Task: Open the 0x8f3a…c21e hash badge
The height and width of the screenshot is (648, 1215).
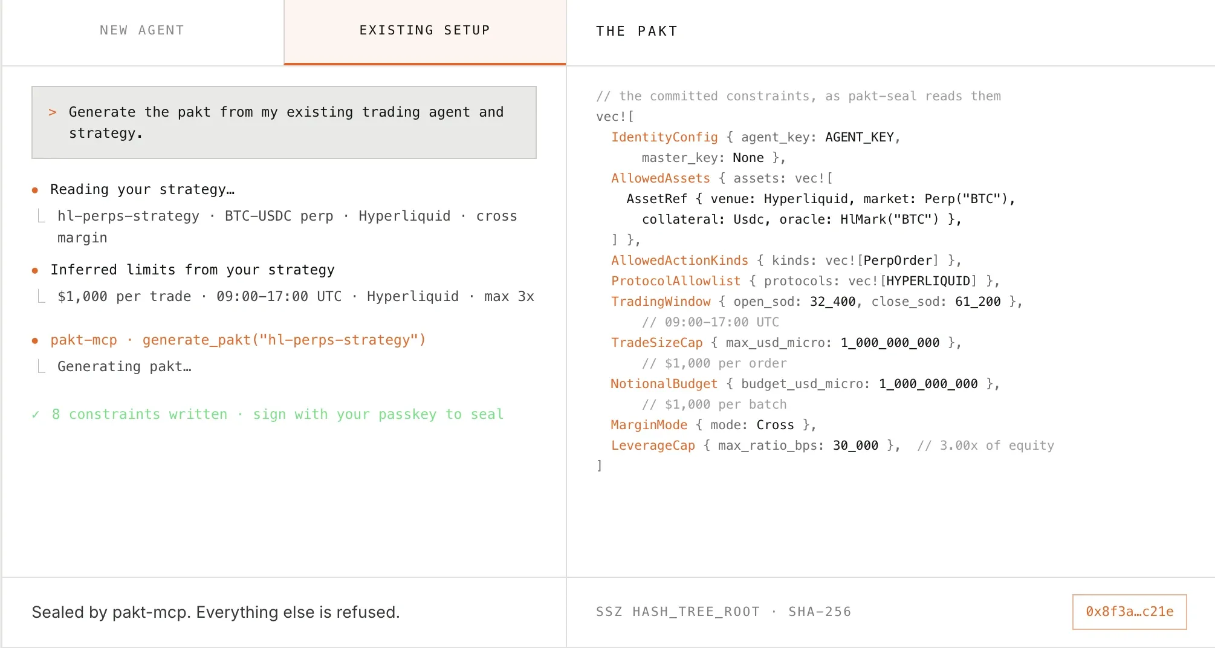Action: [1129, 612]
